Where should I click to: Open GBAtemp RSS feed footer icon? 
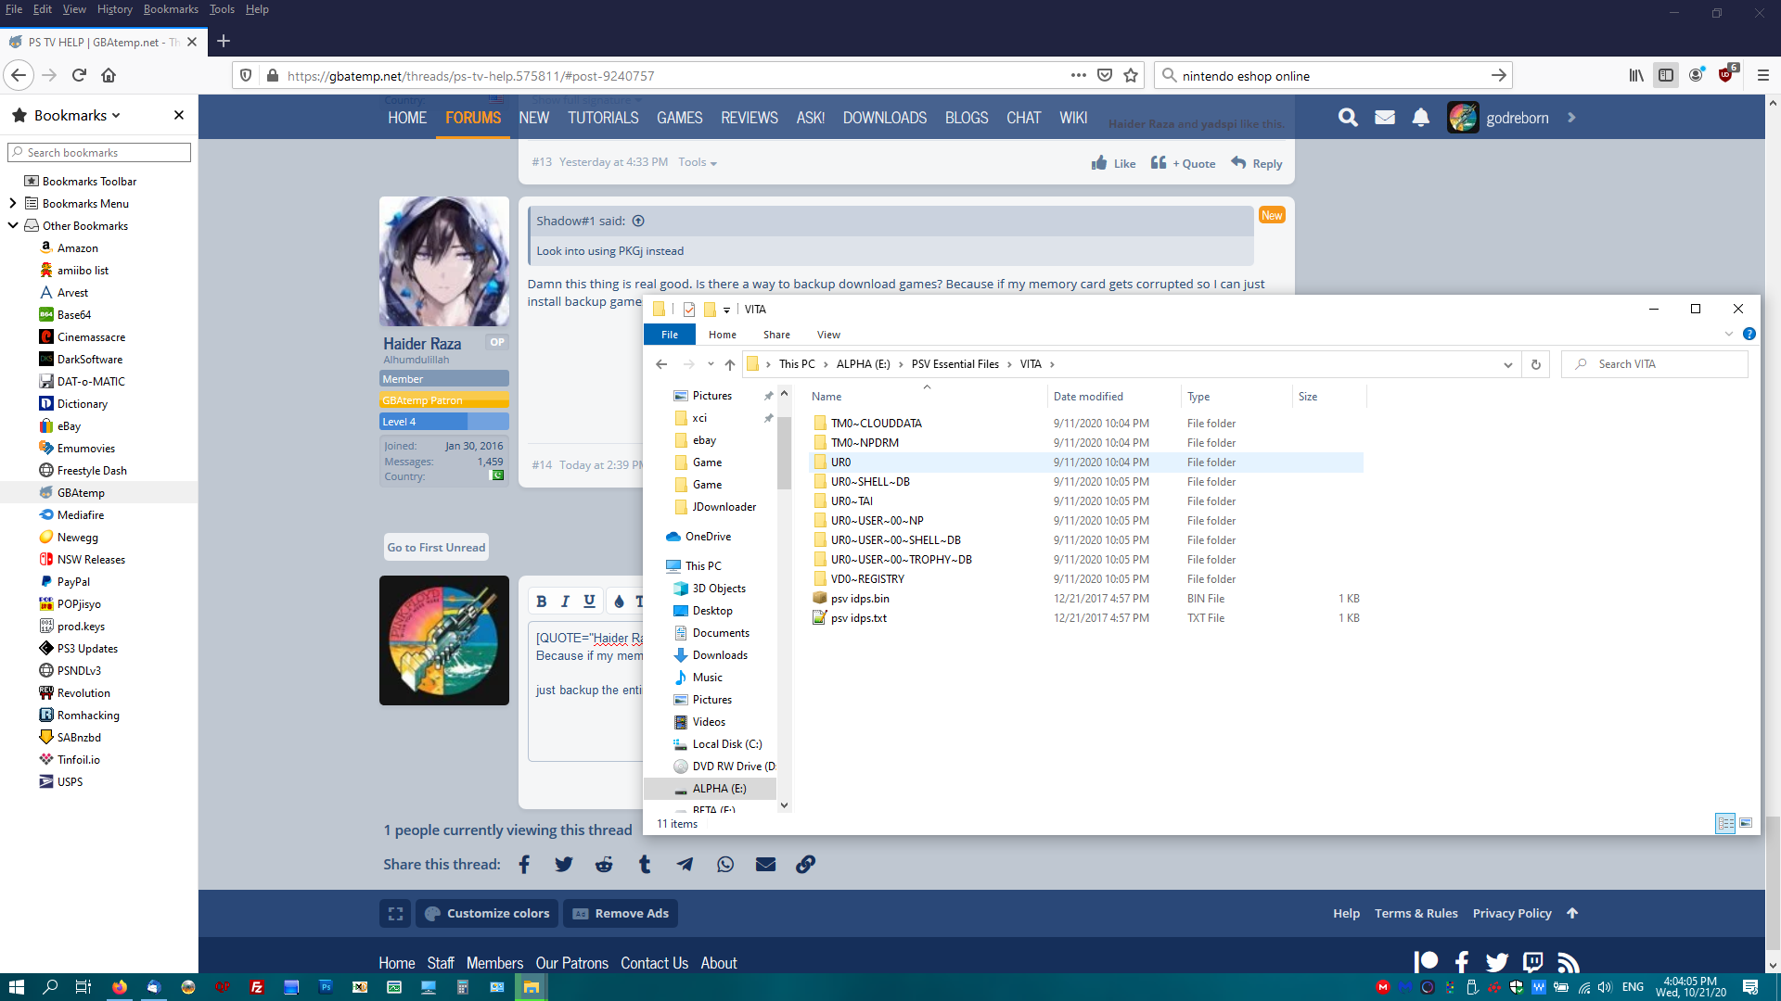[1569, 962]
